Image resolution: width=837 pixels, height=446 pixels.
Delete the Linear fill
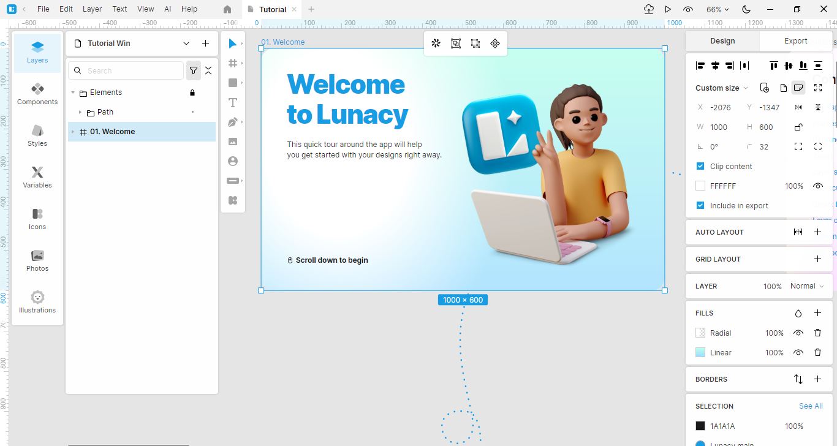[x=817, y=352]
